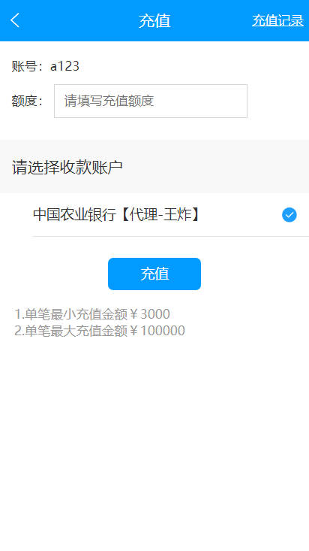Click the 账号 label text

tap(24, 66)
